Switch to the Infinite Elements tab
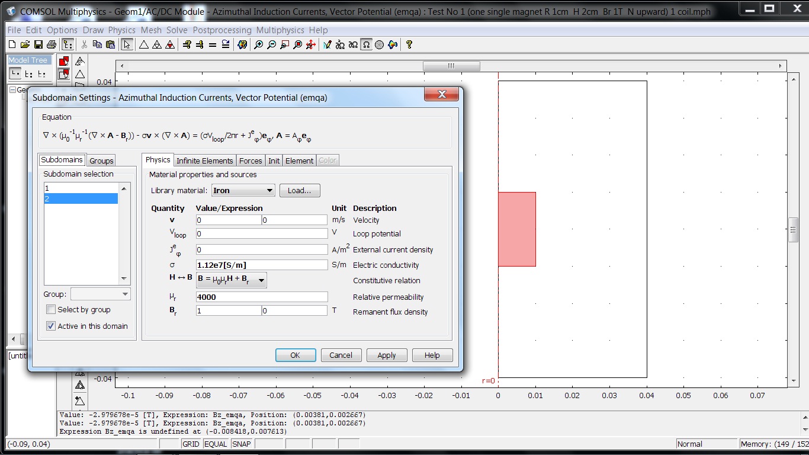Image resolution: width=809 pixels, height=455 pixels. click(x=205, y=161)
